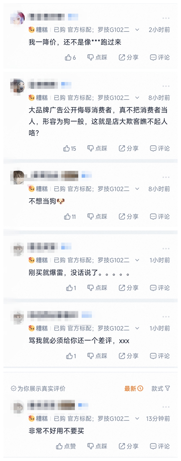Open three-dot menu on the first review
Image resolution: width=181 pixels, height=461 pixels.
tap(166, 18)
